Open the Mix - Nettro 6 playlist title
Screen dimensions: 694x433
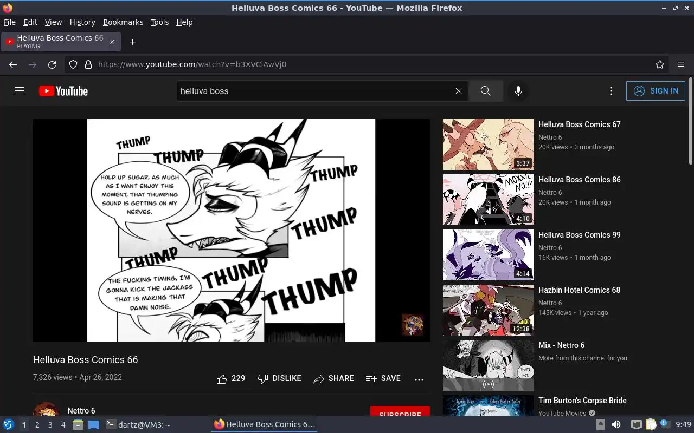[562, 345]
